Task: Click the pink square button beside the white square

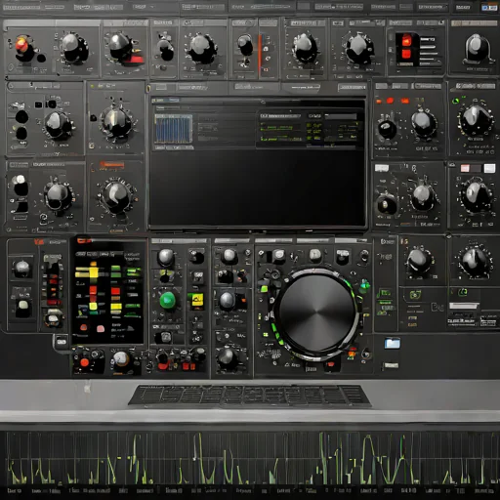Action: [465, 168]
